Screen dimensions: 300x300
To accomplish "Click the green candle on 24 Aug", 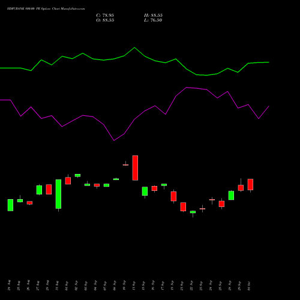I will coord(10,205).
